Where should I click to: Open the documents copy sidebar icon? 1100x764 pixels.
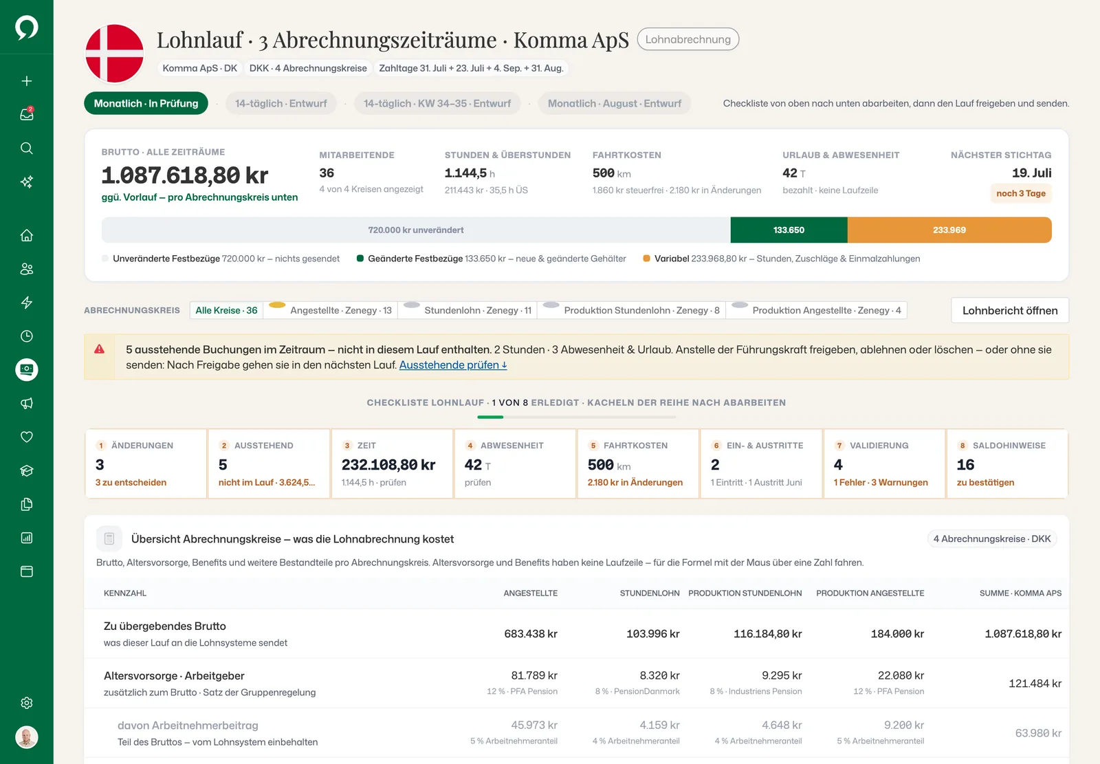pyautogui.click(x=27, y=505)
